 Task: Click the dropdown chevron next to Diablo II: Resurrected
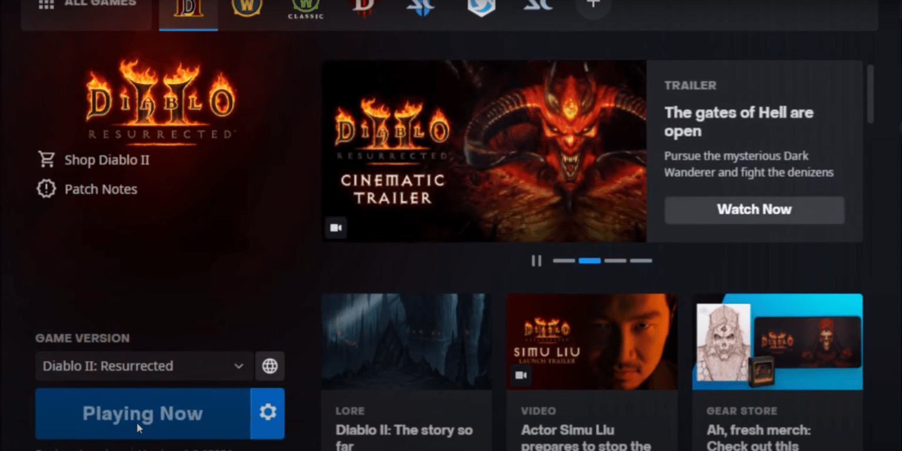tap(238, 366)
